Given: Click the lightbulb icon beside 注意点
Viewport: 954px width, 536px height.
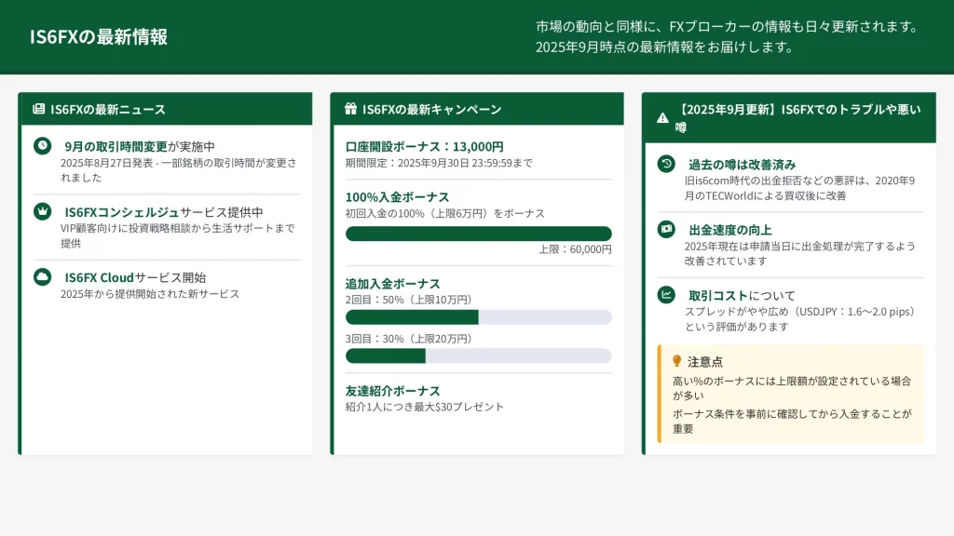Looking at the screenshot, I should coord(677,361).
